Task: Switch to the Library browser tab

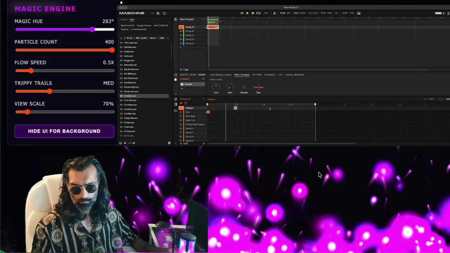Action: click(x=123, y=20)
